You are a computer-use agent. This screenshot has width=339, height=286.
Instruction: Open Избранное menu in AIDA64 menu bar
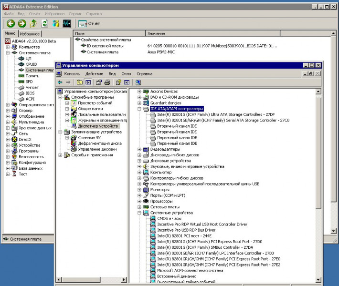(54, 14)
